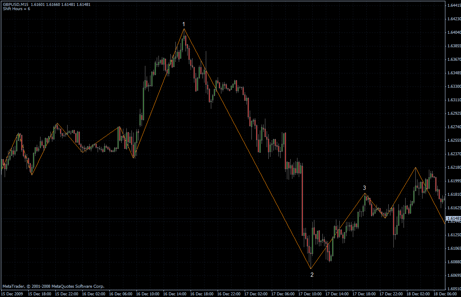The height and width of the screenshot is (297, 461).
Task: Select wave label 2 at the zigzag low
Action: (x=312, y=275)
